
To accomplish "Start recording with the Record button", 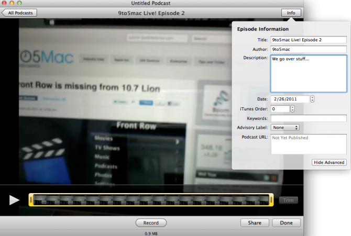I will tap(151, 223).
